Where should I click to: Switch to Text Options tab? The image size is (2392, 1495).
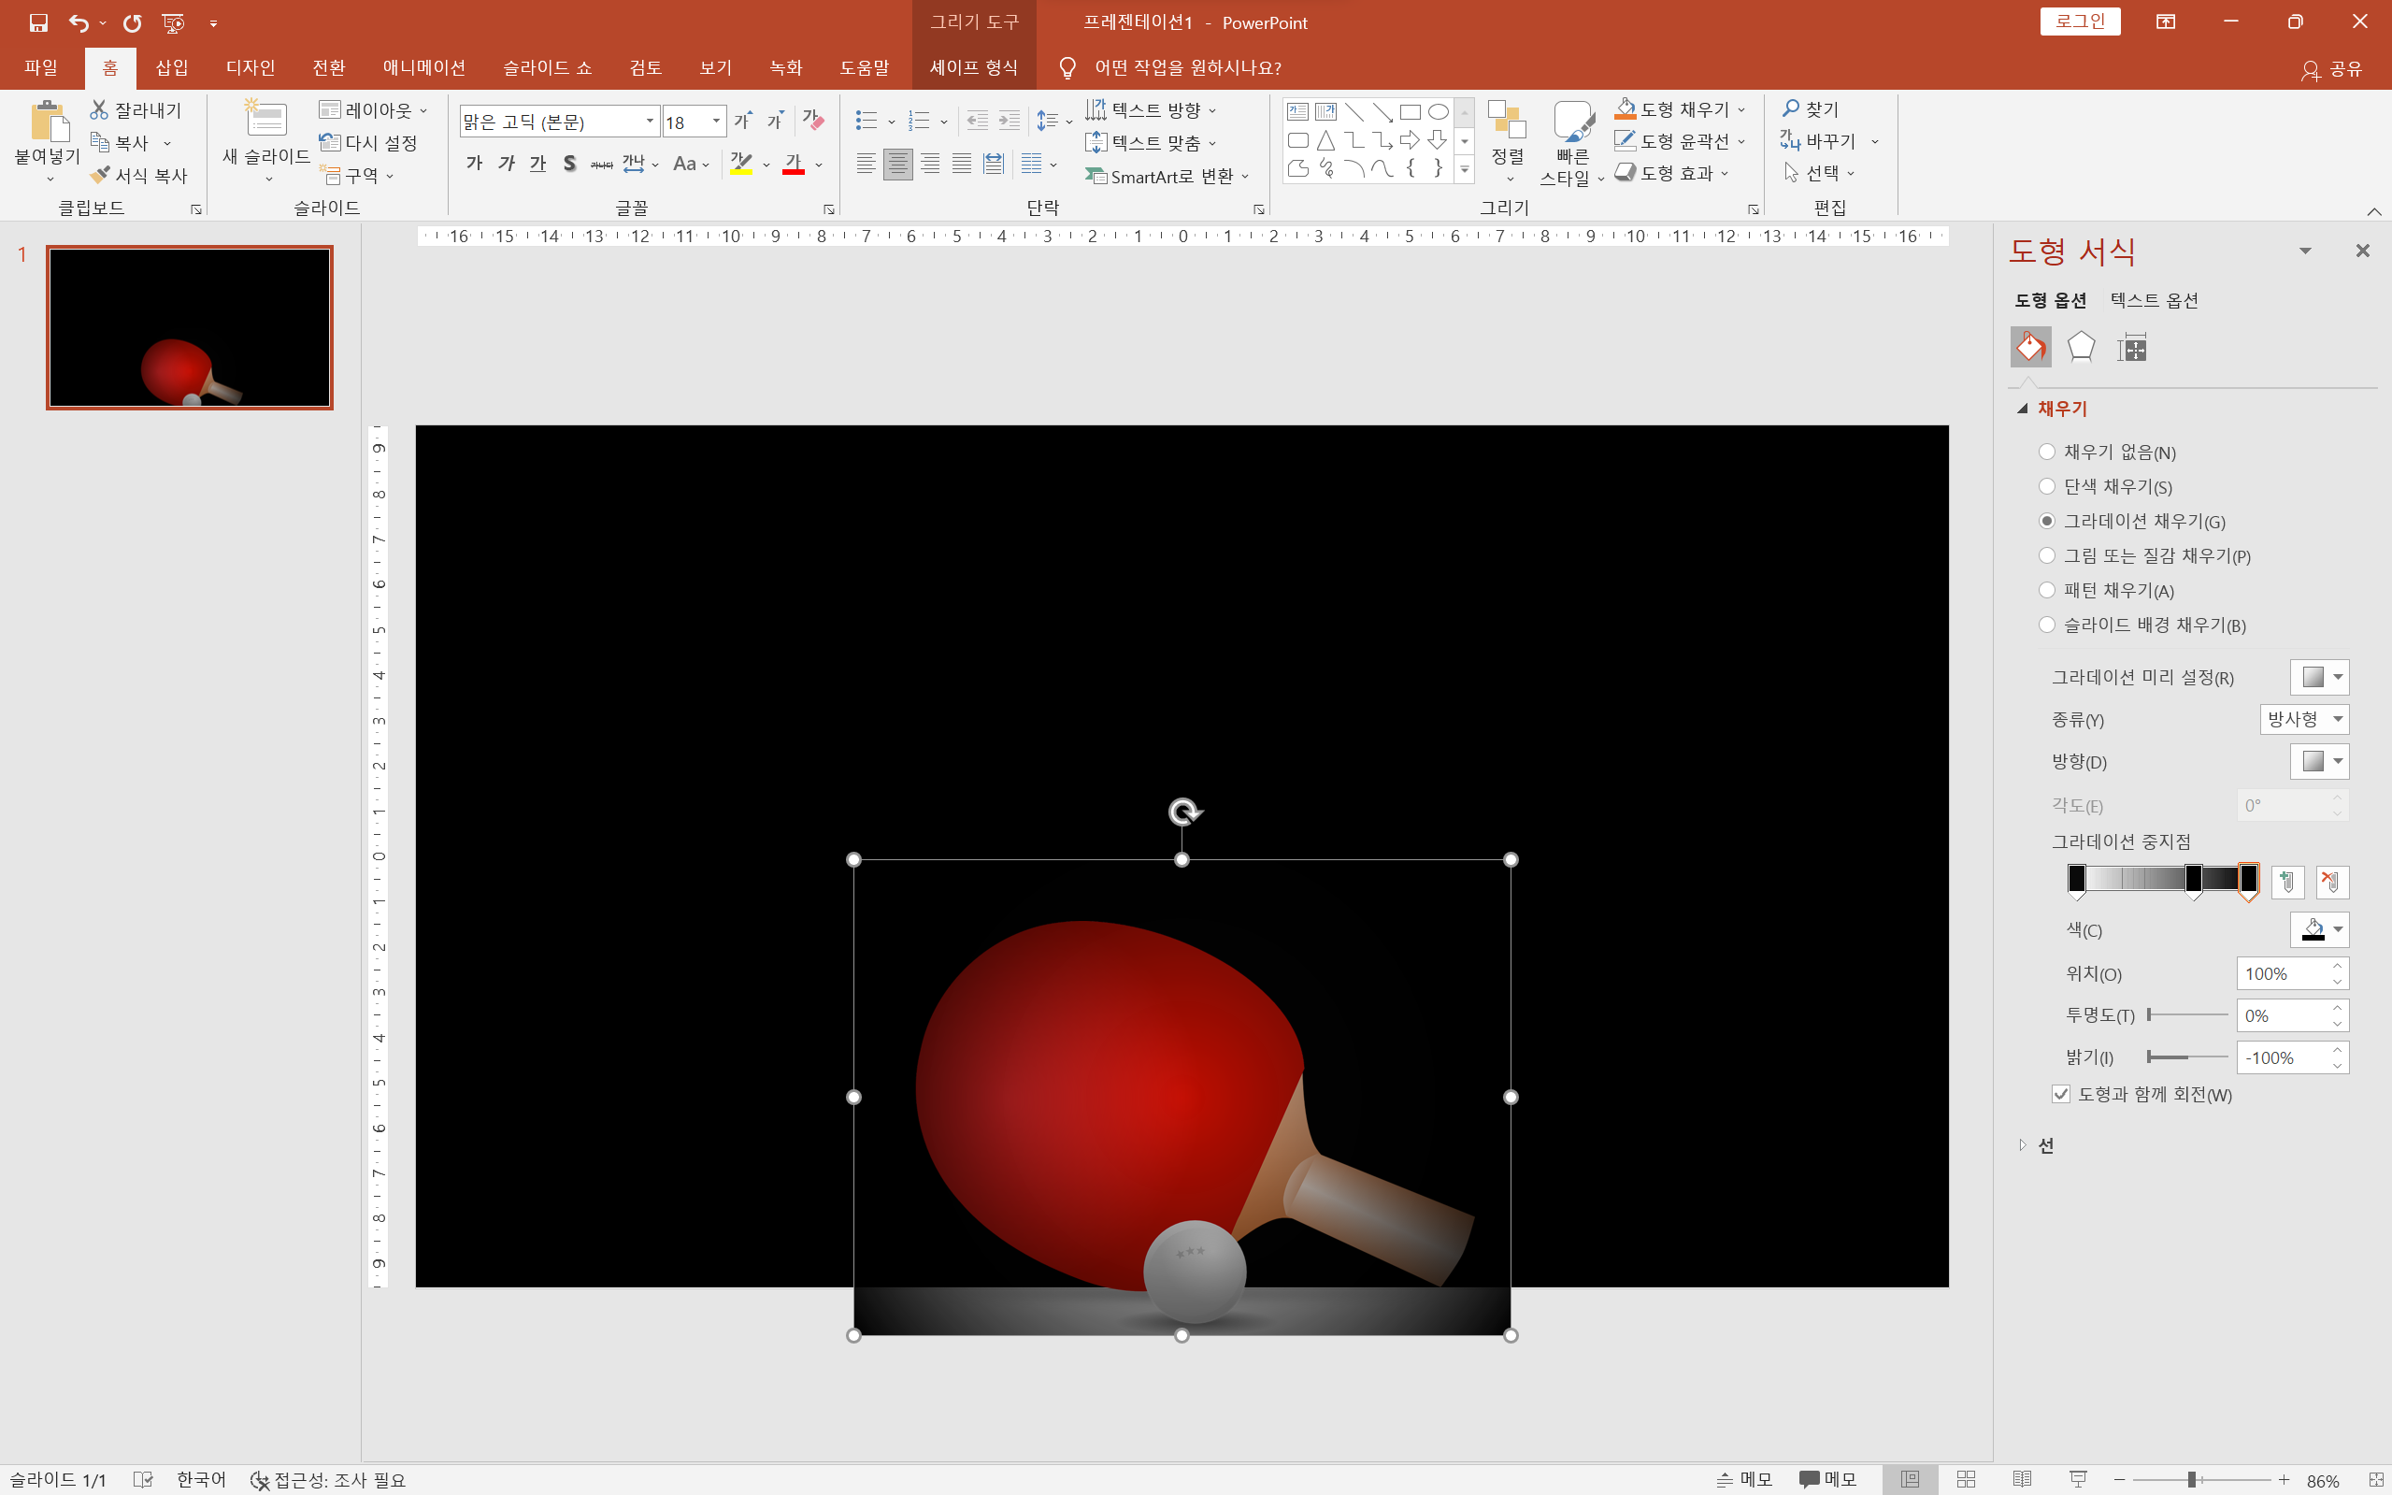click(2153, 300)
